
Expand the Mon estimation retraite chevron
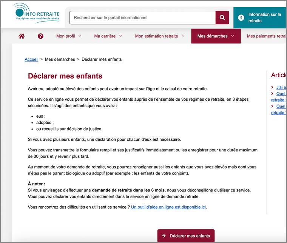point(183,36)
